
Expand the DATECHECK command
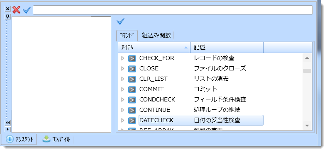tap(123, 121)
